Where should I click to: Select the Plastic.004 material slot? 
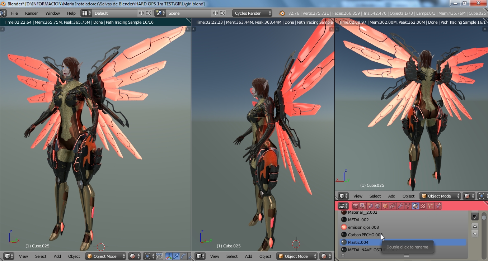click(403, 242)
